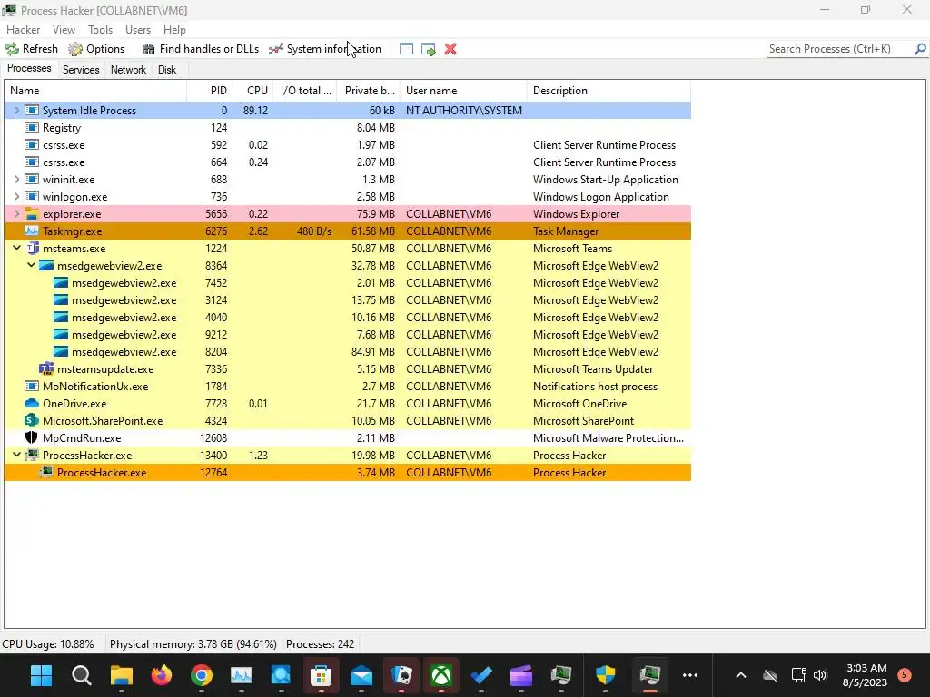The image size is (930, 697).
Task: Click the icon of ProcessHacker.exe PID 12764
Action: pos(46,472)
